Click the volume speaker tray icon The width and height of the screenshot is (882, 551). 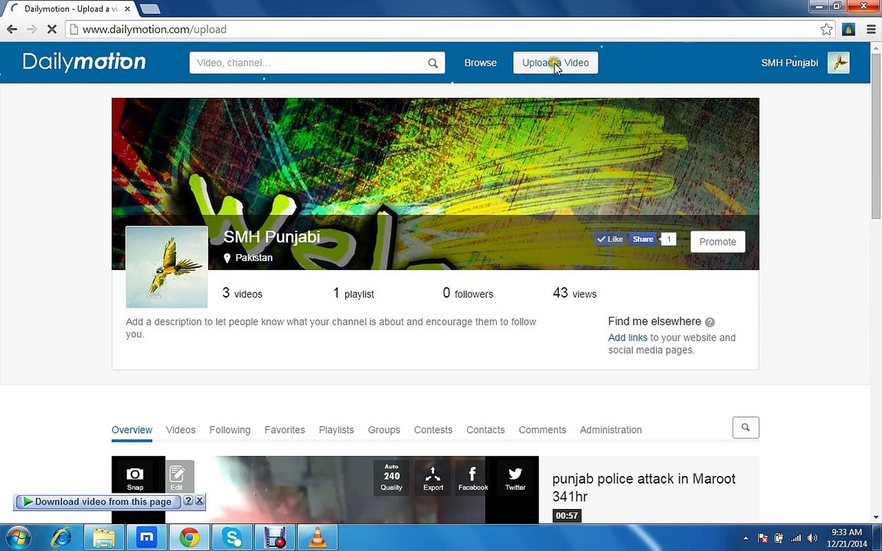(x=812, y=538)
